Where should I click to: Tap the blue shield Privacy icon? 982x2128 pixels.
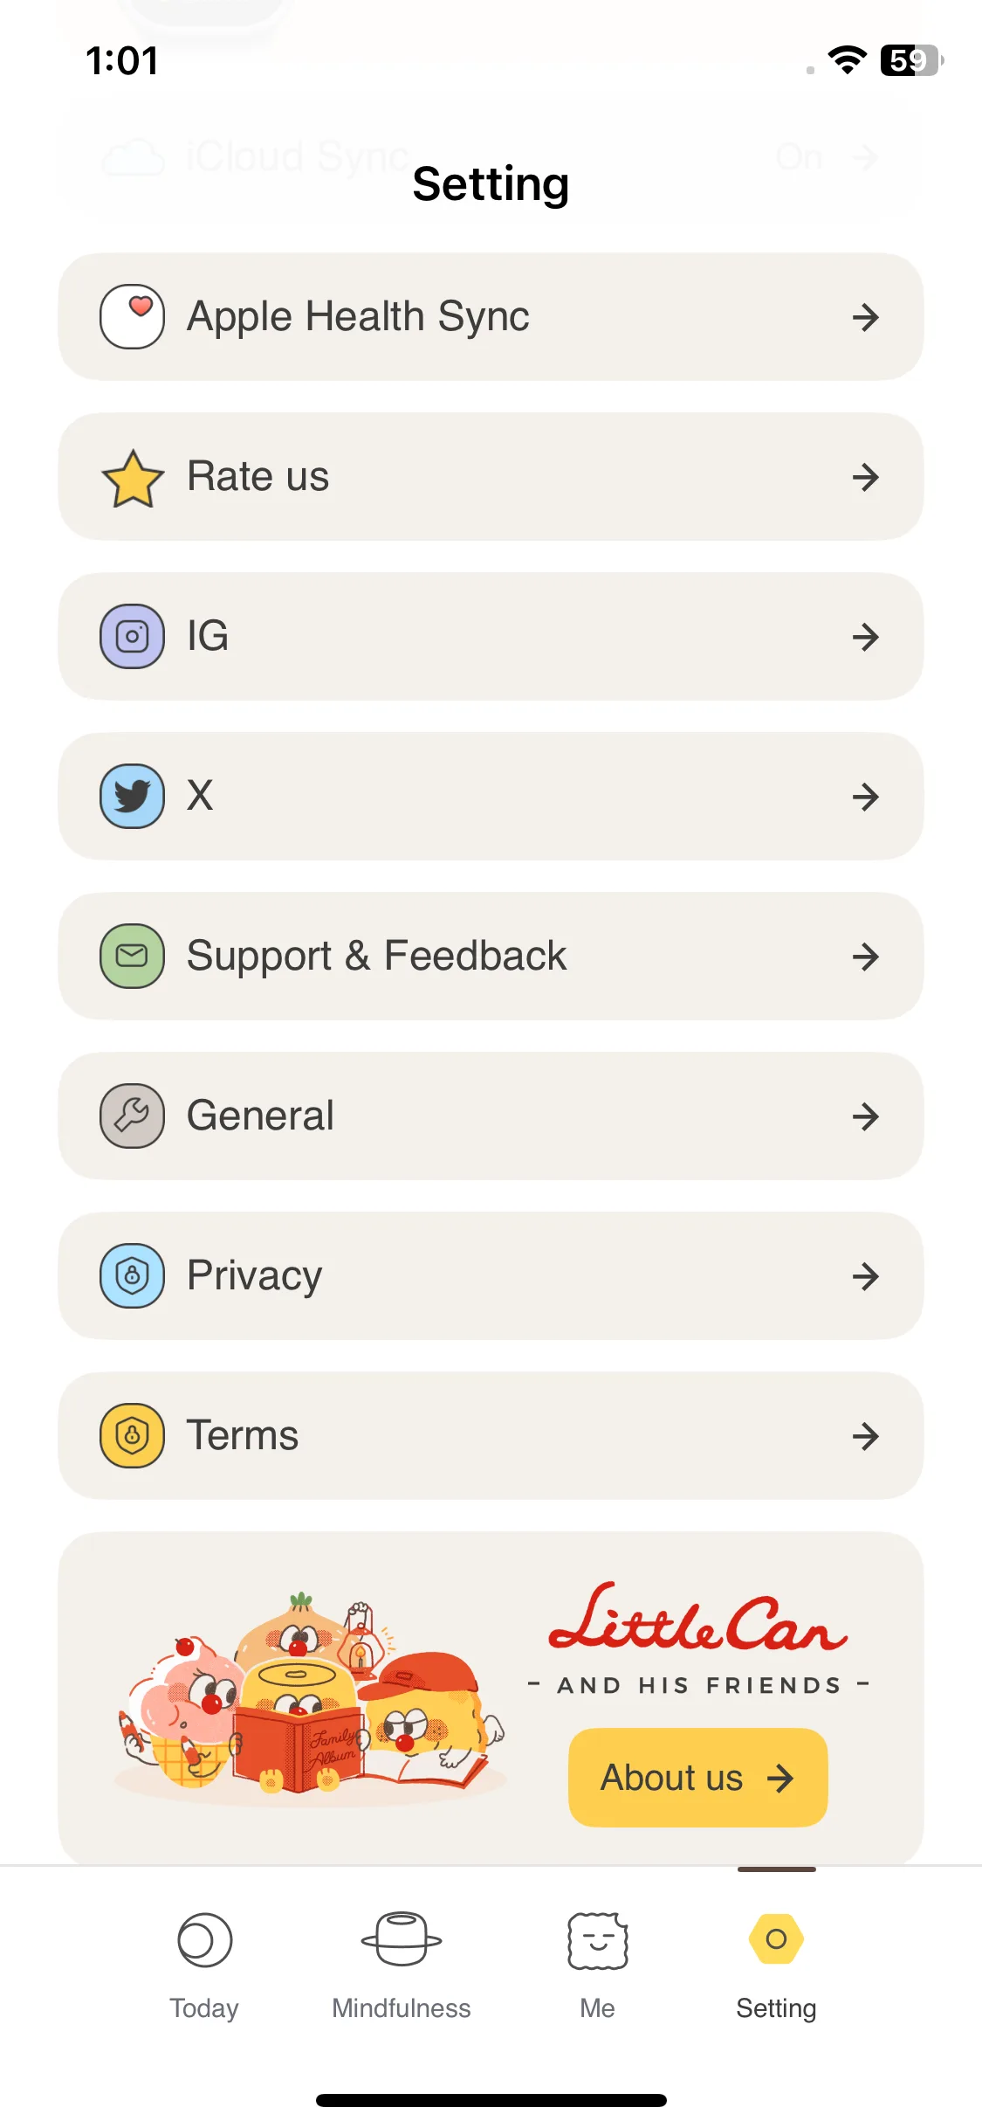tap(132, 1275)
